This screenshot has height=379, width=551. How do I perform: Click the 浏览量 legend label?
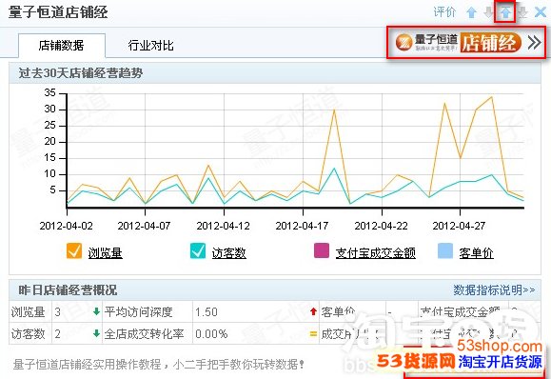pyautogui.click(x=105, y=252)
